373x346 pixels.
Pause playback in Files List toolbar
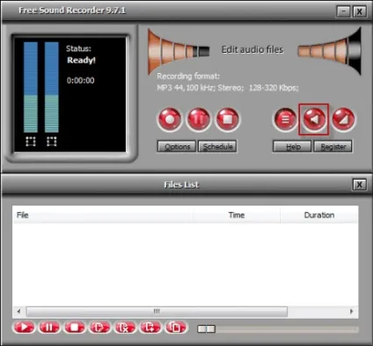pos(49,328)
